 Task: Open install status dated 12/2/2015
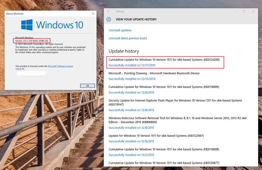click(131, 155)
